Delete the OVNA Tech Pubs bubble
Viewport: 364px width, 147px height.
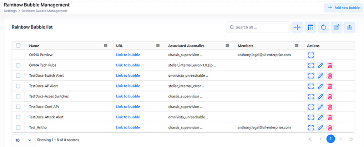[x=330, y=65]
